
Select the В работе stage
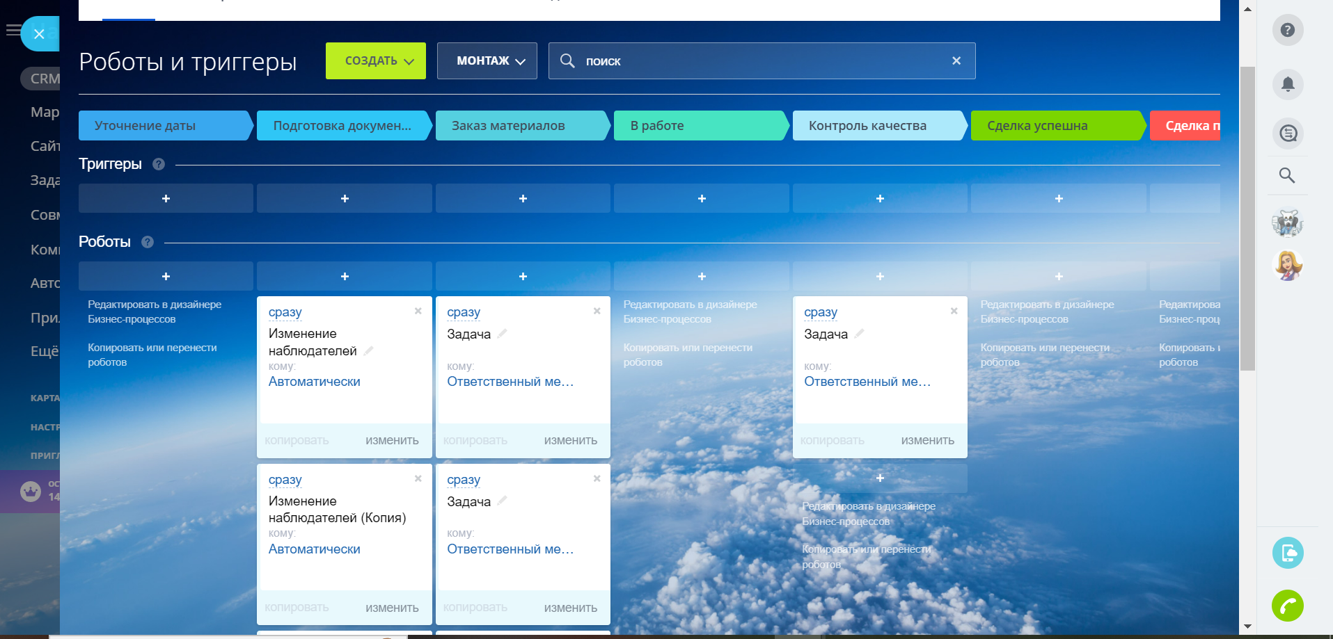(x=702, y=126)
